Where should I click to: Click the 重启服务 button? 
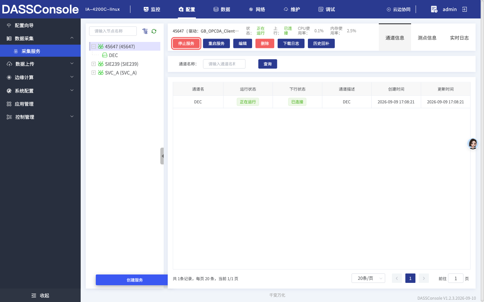[x=216, y=44]
